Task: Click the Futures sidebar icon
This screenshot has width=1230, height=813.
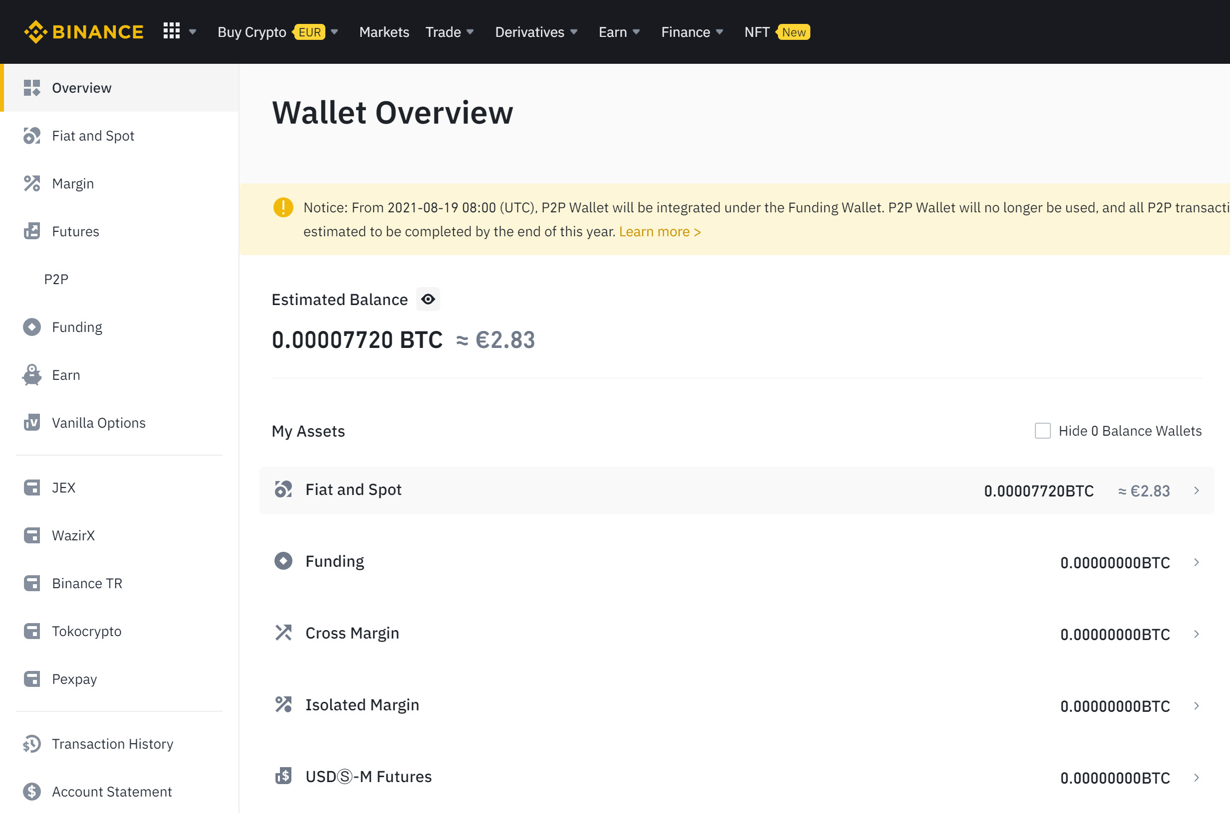Action: [x=31, y=231]
